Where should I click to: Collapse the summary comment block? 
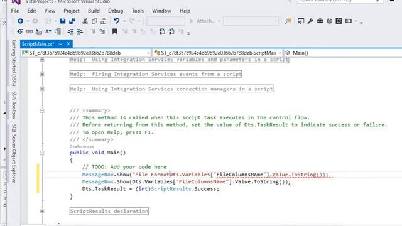pyautogui.click(x=42, y=110)
